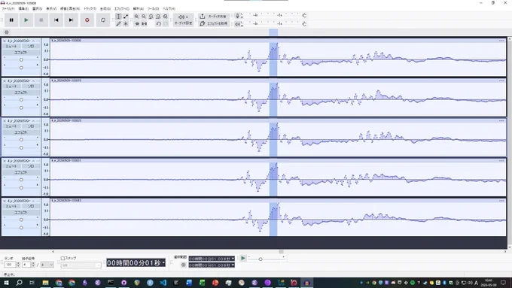Viewport: 512px width, 288px height.
Task: Click the Stop transport button
Action: pos(41,20)
